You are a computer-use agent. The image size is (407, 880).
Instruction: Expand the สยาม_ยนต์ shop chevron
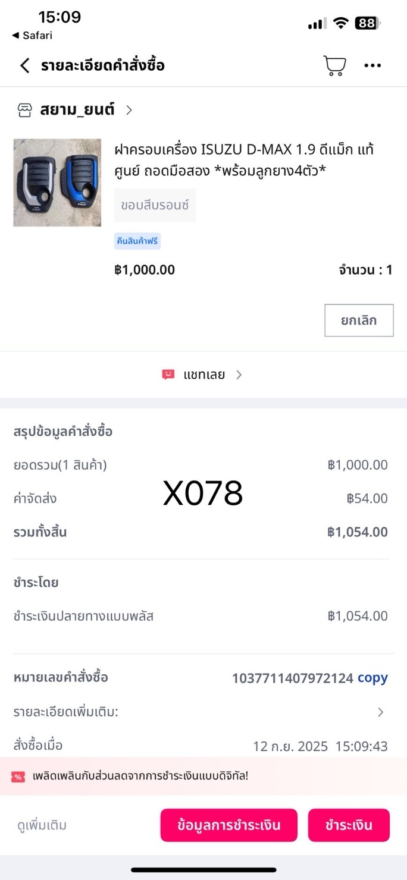click(129, 110)
